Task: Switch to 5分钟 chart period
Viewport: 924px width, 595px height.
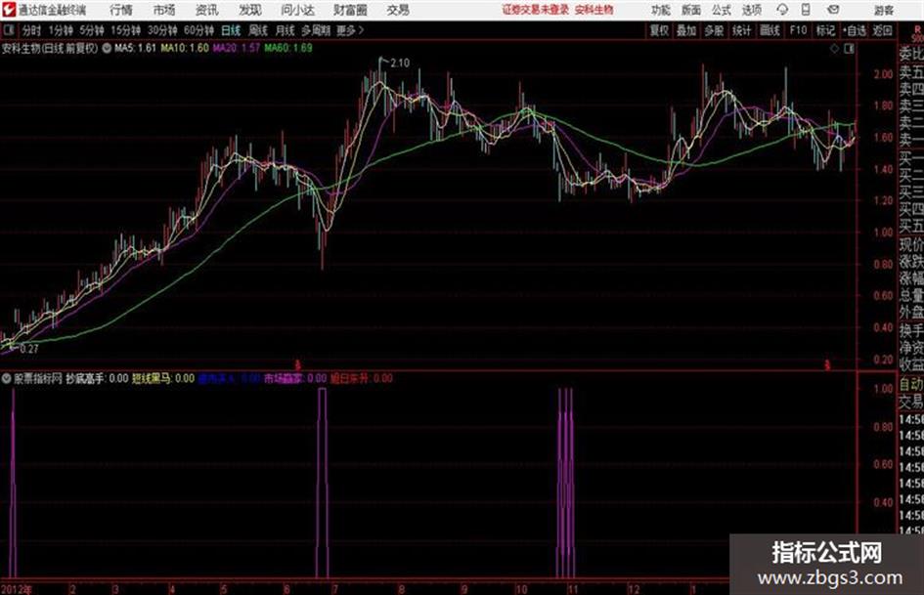Action: (92, 30)
